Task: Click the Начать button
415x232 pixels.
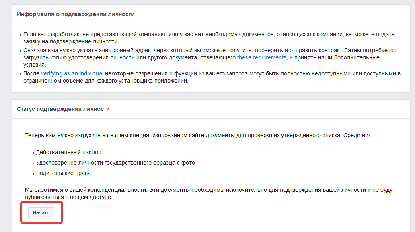Action: [x=41, y=212]
